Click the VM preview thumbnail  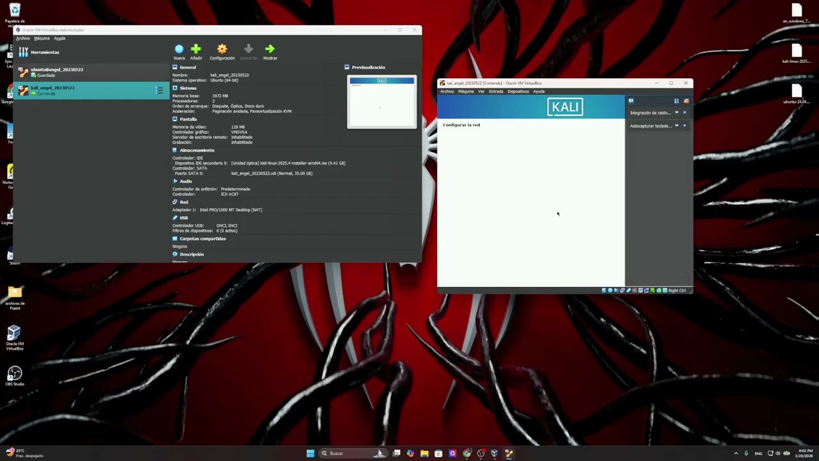(x=382, y=102)
